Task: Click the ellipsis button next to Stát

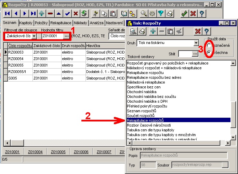Action: pyautogui.click(x=195, y=54)
